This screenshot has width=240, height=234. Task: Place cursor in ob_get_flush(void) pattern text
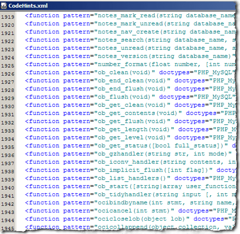pyautogui.click(x=132, y=121)
